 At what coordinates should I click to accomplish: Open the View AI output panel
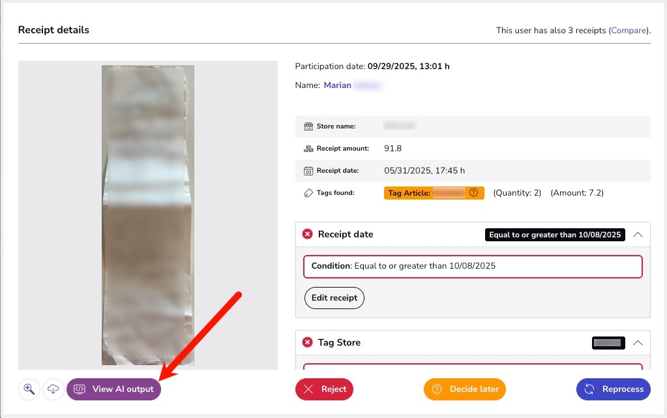pyautogui.click(x=114, y=389)
